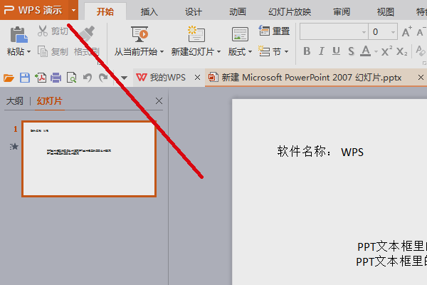Image resolution: width=427 pixels, height=285 pixels.
Task: Select the Format Painter brush
Action: [88, 33]
